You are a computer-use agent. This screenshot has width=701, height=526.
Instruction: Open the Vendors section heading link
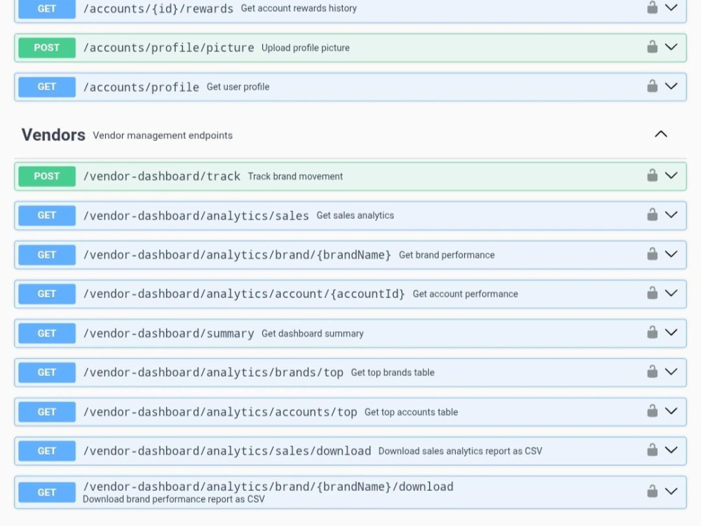pyautogui.click(x=53, y=135)
